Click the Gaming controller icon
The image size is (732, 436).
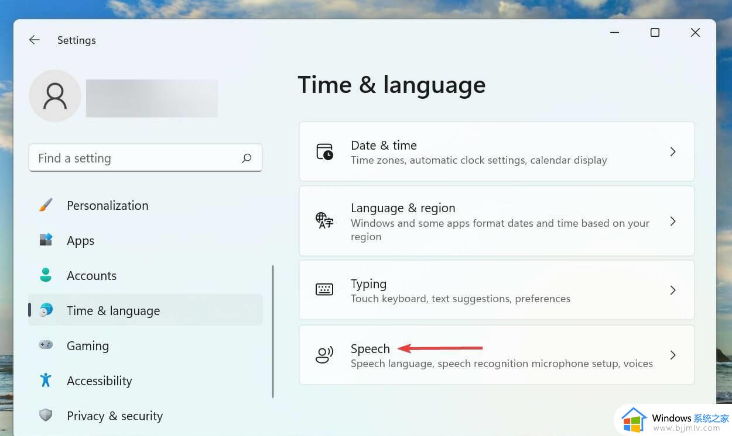46,345
